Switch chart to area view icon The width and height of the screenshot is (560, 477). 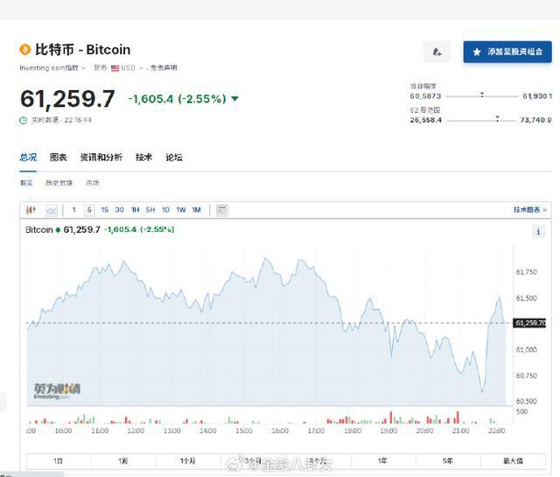coord(52,210)
